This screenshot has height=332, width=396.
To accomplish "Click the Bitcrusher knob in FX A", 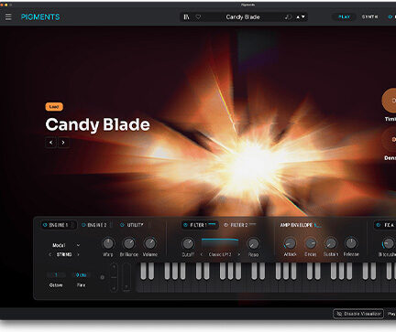I will (388, 243).
